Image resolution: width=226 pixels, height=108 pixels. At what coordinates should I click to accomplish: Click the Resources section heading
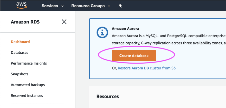point(108,97)
